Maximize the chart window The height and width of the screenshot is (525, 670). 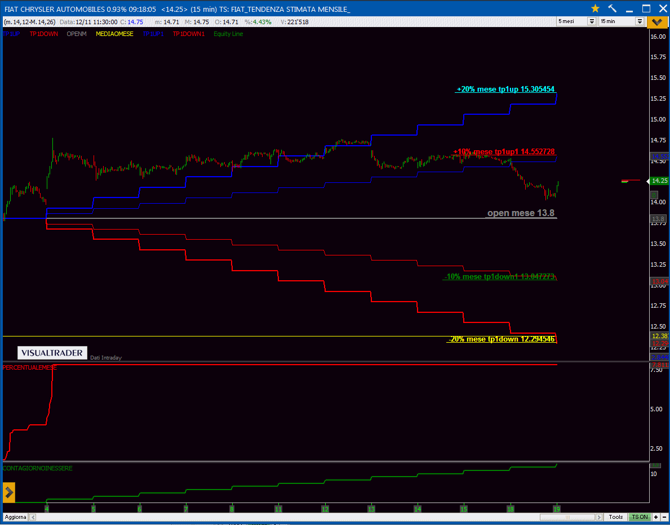[x=646, y=8]
